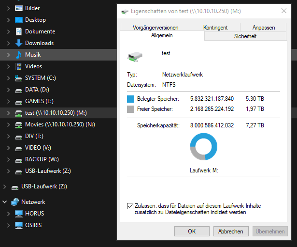Toggle the file content indexing checkbox

130,206
